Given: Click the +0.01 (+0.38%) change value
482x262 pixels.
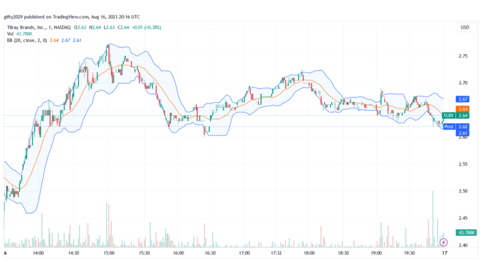Looking at the screenshot, I should point(147,27).
